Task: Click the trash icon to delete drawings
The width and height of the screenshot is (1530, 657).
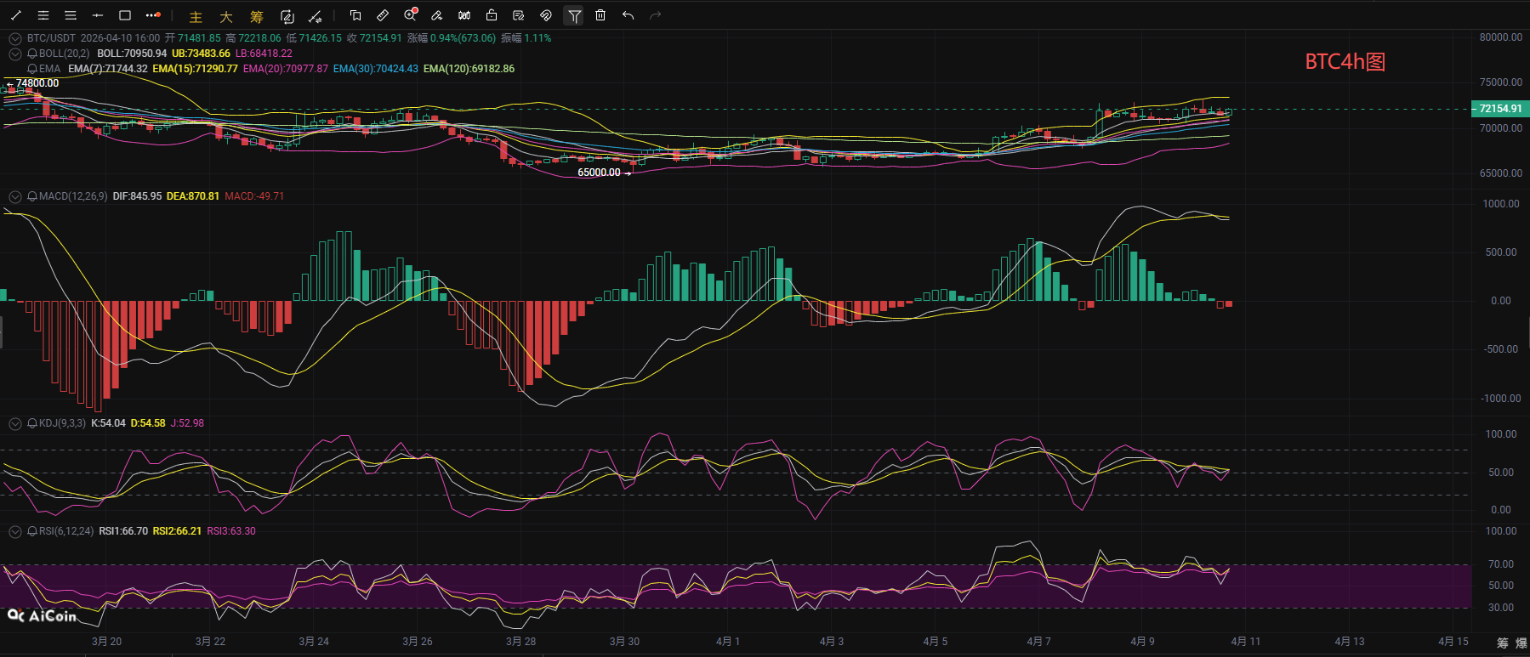Action: pos(600,15)
